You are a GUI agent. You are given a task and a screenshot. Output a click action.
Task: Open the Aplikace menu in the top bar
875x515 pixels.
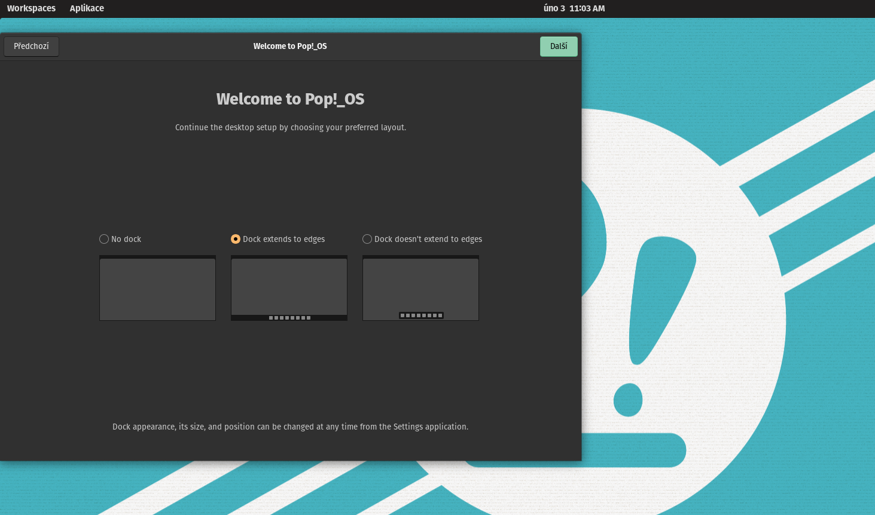tap(87, 8)
